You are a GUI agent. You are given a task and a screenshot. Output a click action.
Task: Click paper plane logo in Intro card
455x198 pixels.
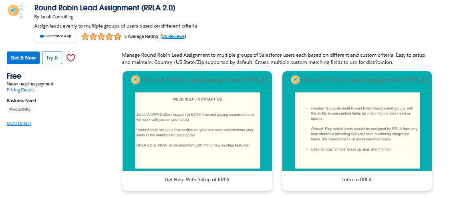(x=296, y=80)
